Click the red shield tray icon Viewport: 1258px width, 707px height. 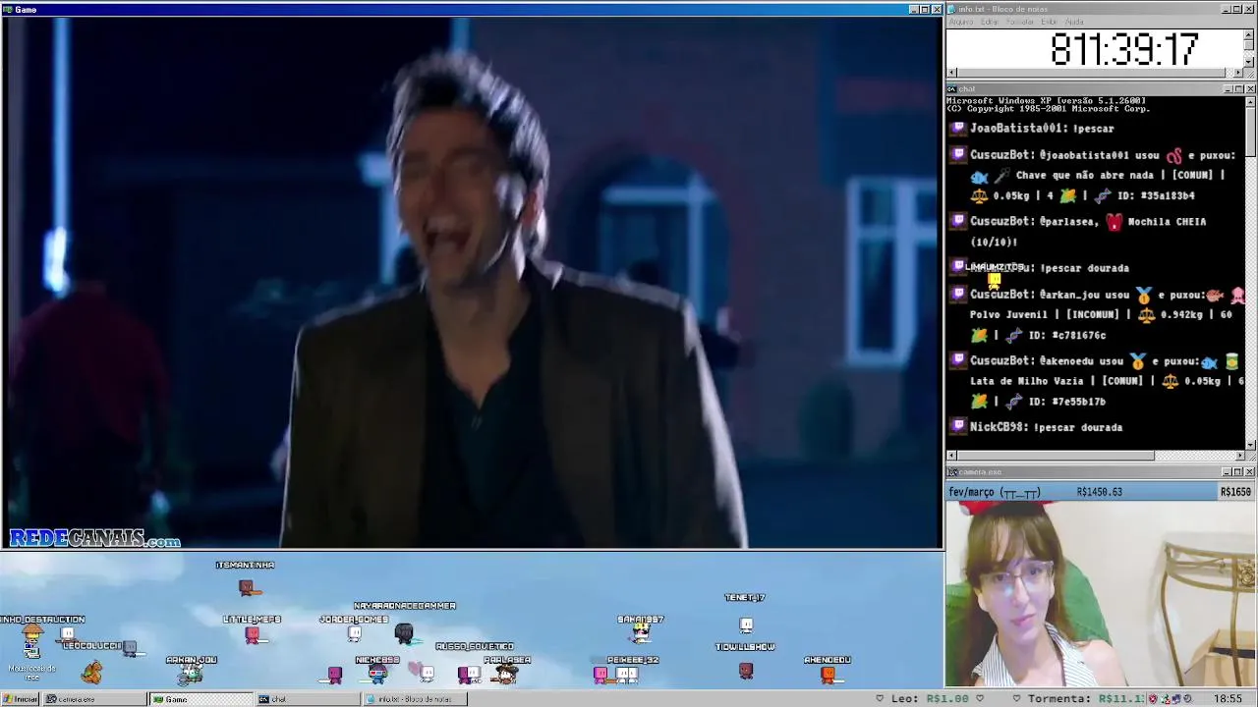(x=1152, y=699)
